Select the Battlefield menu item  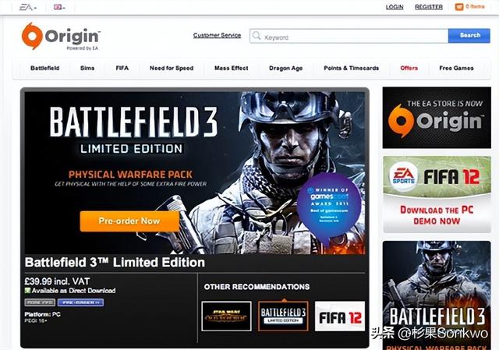(45, 68)
